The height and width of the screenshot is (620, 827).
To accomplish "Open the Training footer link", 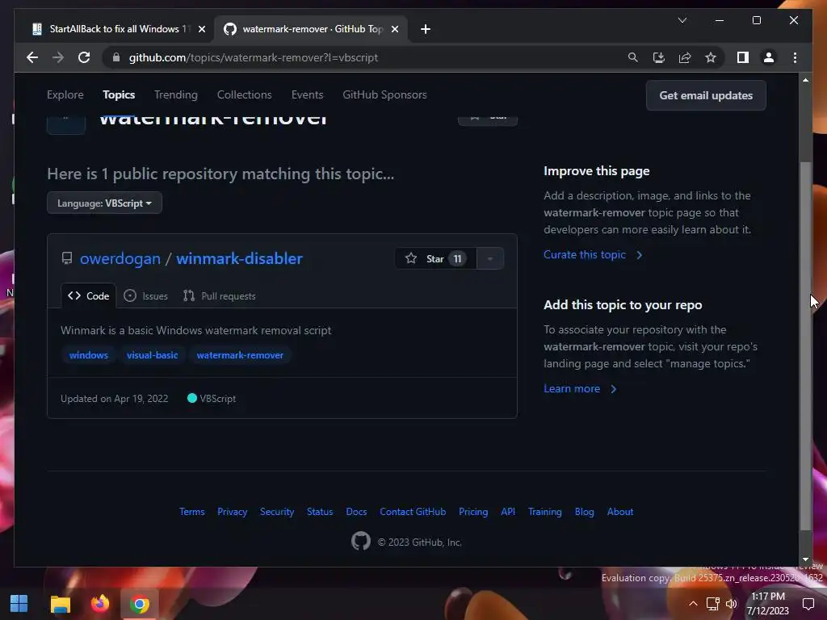I will tap(545, 511).
